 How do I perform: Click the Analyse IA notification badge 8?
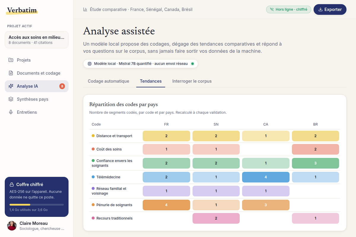(x=62, y=86)
